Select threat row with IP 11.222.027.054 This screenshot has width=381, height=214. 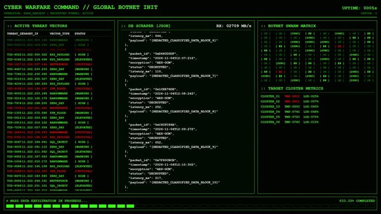tap(49, 128)
